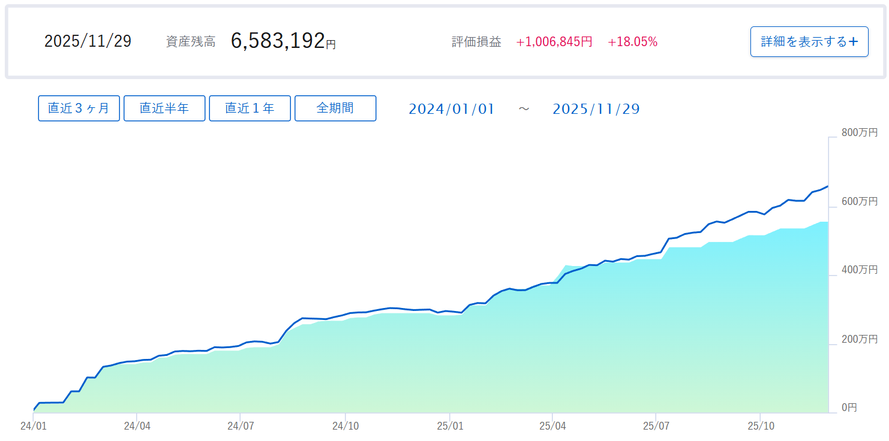
Task: Click the plus icon in 詳細を表示する
Action: pyautogui.click(x=854, y=42)
